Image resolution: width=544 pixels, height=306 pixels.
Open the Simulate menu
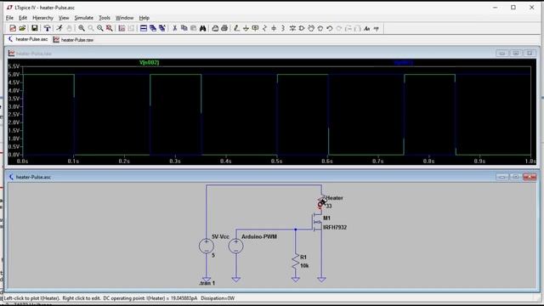[83, 18]
